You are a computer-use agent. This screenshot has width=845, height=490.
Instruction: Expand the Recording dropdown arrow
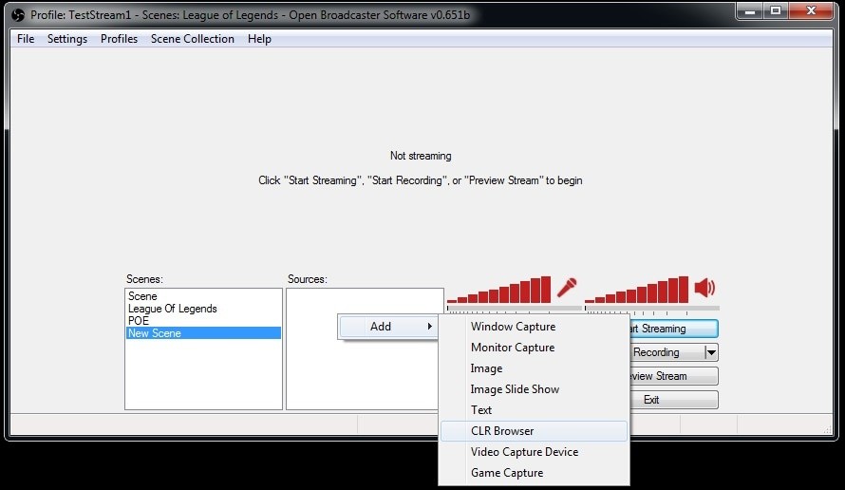711,352
